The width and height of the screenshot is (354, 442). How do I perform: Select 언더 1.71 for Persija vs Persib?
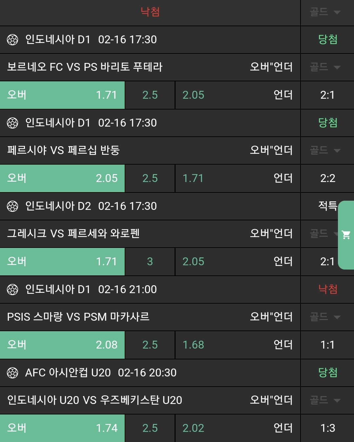coord(238,178)
